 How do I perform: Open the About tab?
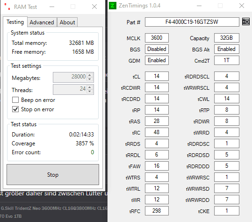click(67, 22)
